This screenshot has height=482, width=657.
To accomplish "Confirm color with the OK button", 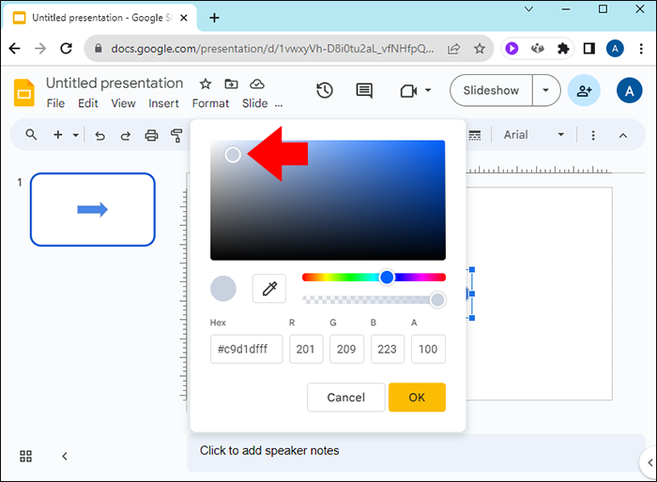I will click(x=417, y=397).
